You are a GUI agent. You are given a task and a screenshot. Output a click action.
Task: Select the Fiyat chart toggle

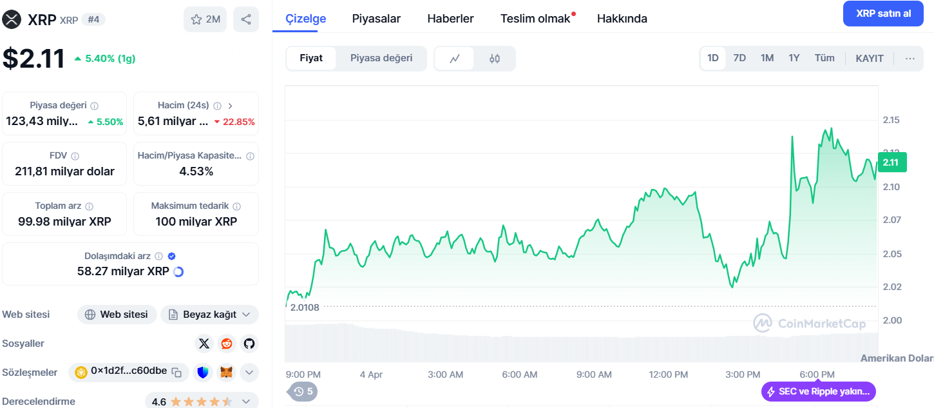point(311,59)
